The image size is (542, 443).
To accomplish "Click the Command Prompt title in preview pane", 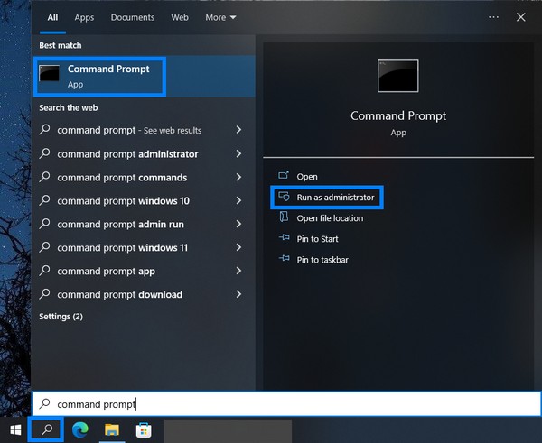I will [x=398, y=115].
